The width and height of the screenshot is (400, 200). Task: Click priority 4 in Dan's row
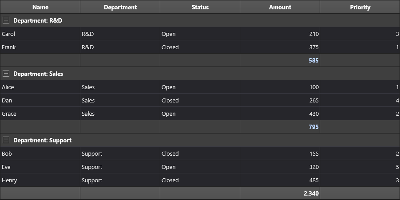pyautogui.click(x=360, y=100)
